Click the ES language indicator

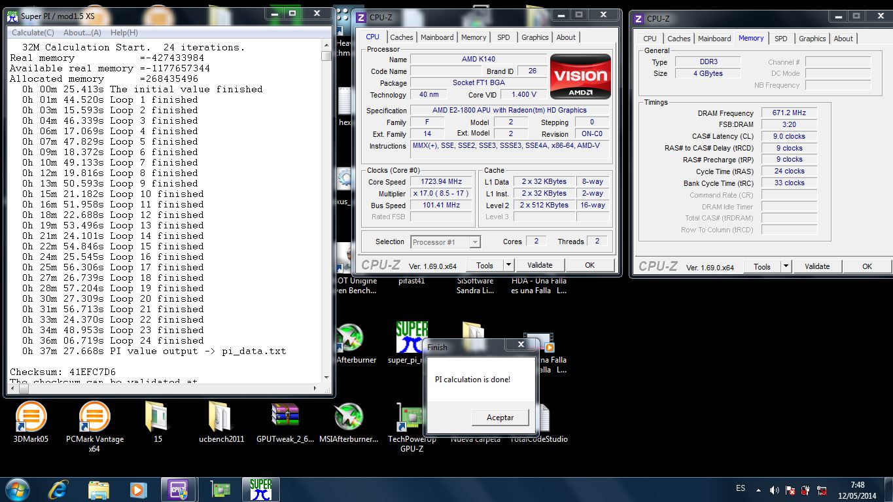click(741, 488)
